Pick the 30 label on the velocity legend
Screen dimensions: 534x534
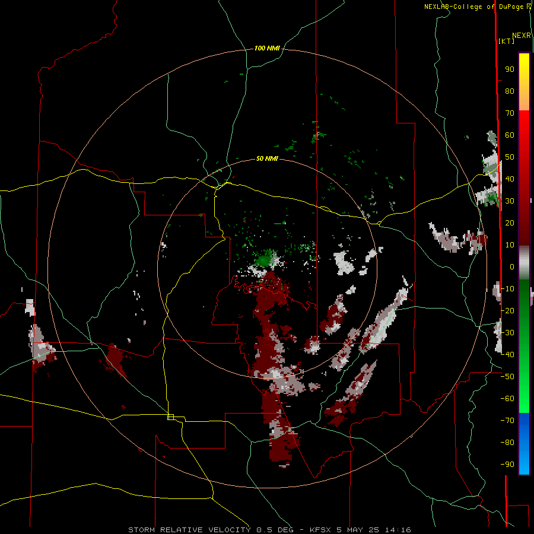(x=510, y=201)
